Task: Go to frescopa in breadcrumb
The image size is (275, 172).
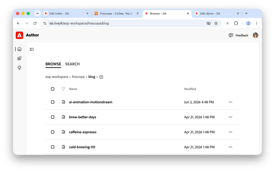Action: tap(78, 77)
